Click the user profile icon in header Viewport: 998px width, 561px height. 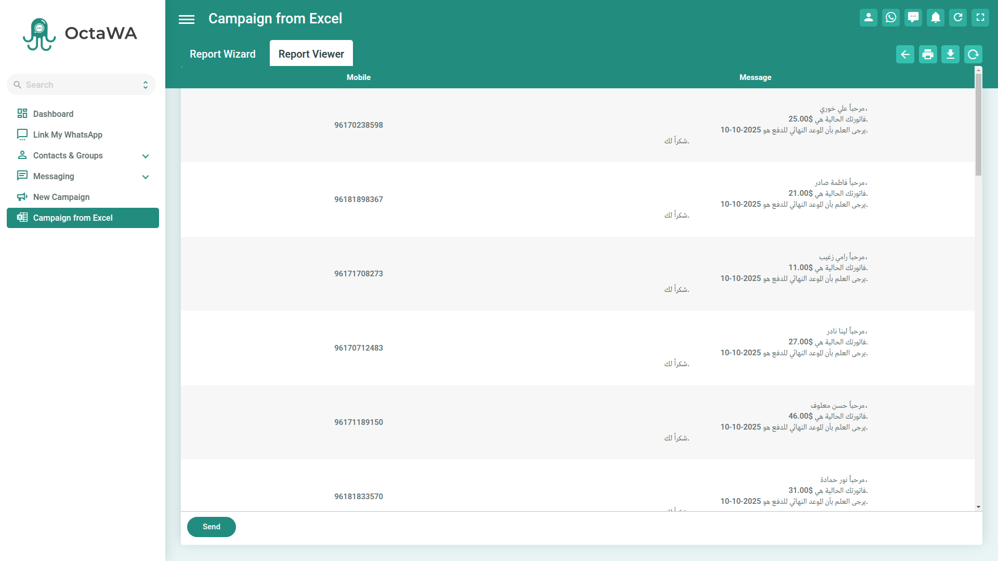click(868, 18)
